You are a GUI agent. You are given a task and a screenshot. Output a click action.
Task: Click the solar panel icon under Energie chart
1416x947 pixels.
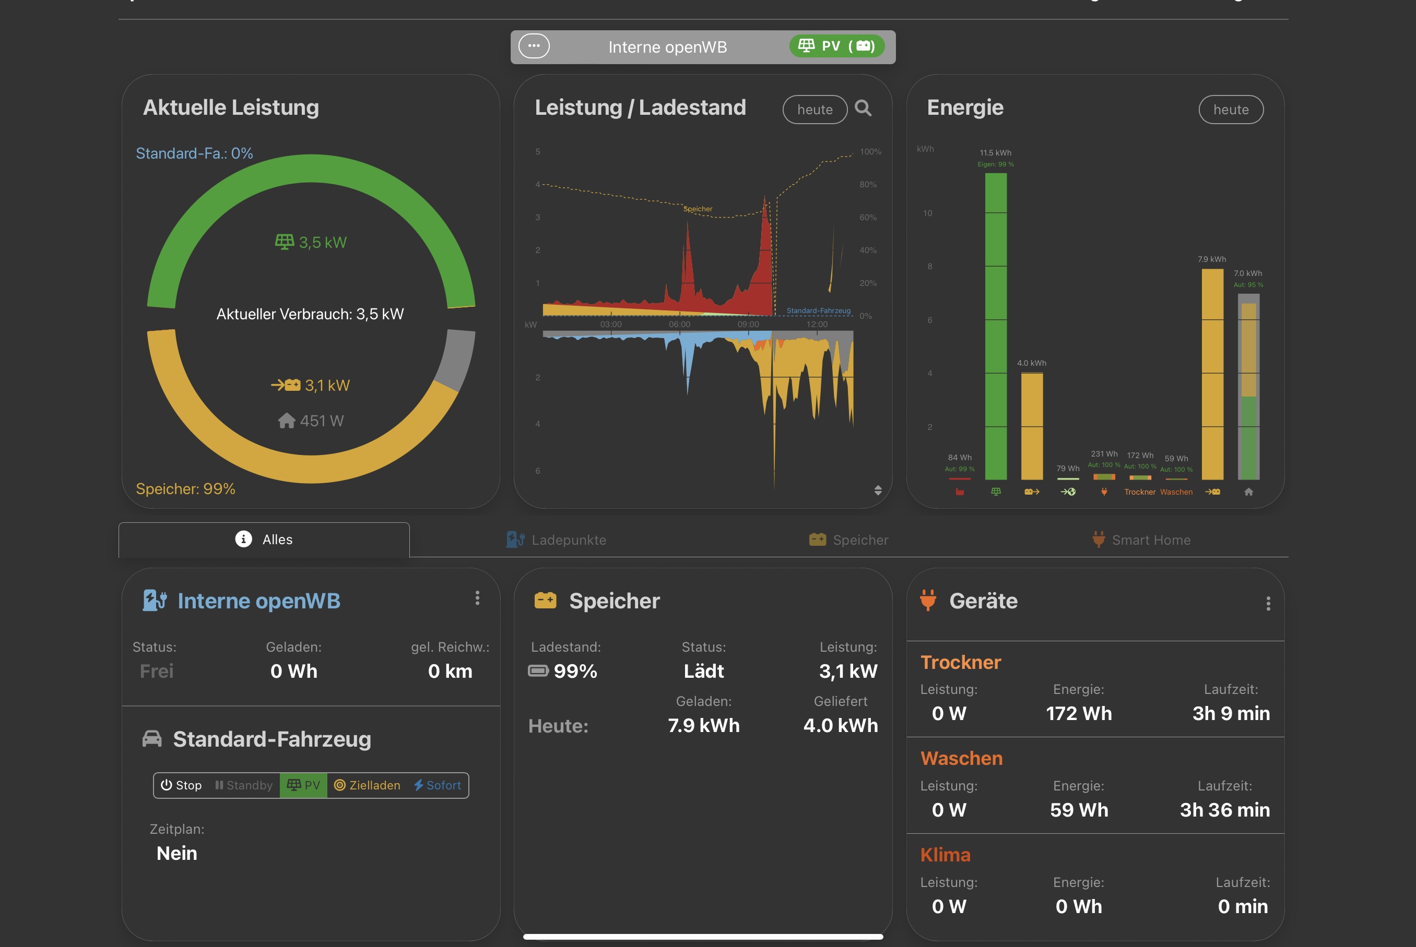pyautogui.click(x=996, y=492)
